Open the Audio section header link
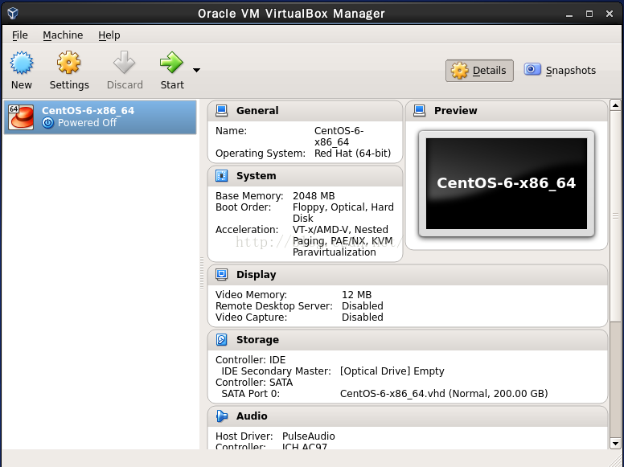Image resolution: width=624 pixels, height=467 pixels. point(252,416)
